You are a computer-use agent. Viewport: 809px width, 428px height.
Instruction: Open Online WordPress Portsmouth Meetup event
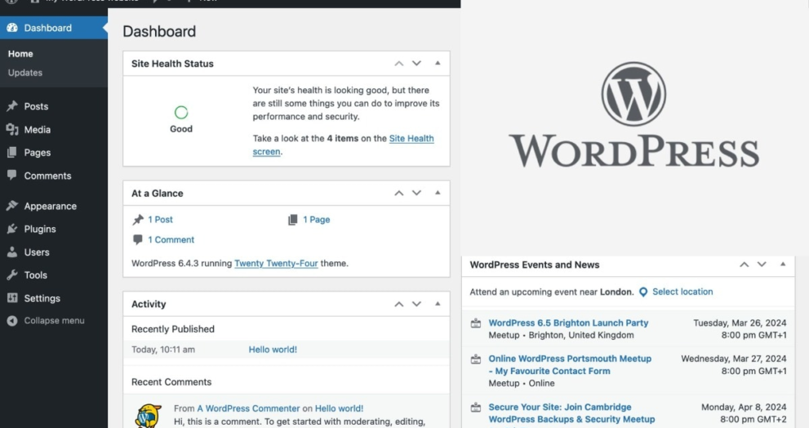point(570,364)
